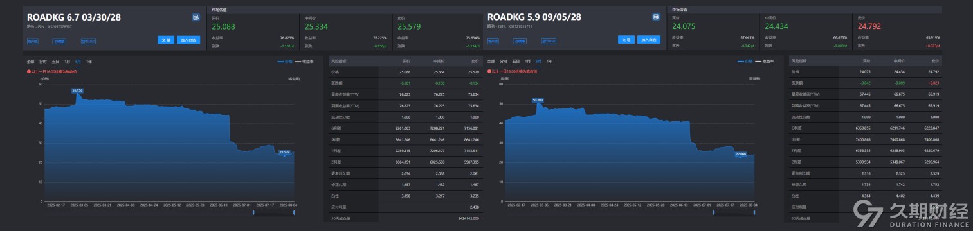This screenshot has height=231, width=973.
Task: Click the USD currency tag under ROADKG 5.9
Action: tap(549, 41)
